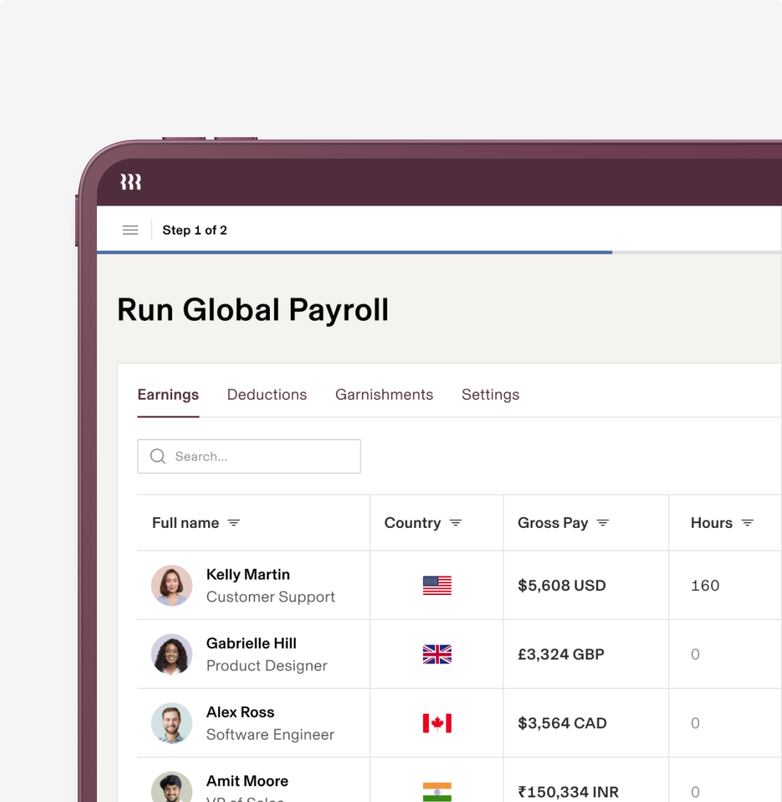Click the UK flag for Gabrielle Hill
The height and width of the screenshot is (802, 782).
coord(436,654)
